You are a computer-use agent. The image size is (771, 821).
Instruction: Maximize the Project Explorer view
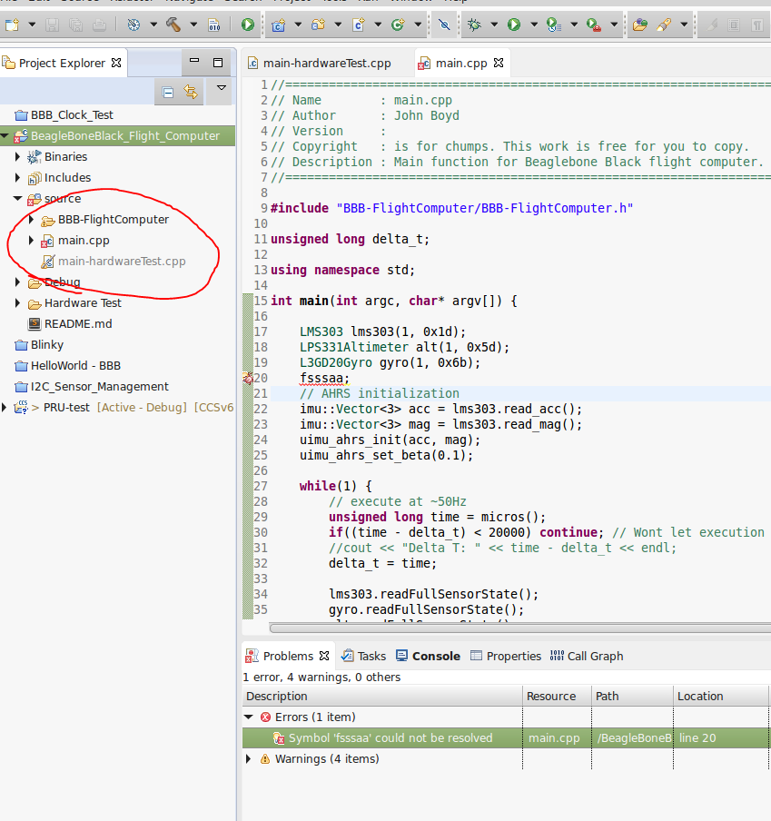(218, 63)
